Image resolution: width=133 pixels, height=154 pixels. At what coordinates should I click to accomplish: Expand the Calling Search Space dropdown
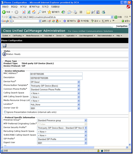(x=78, y=93)
